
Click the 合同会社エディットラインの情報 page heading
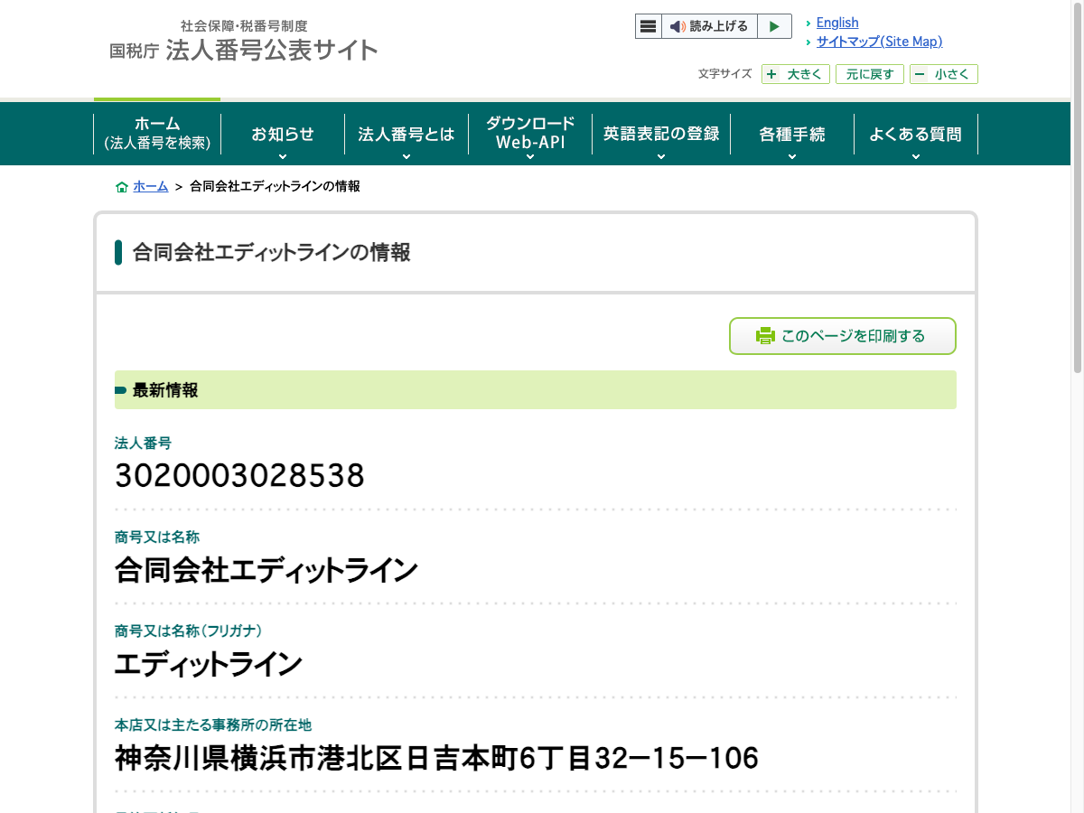click(272, 253)
